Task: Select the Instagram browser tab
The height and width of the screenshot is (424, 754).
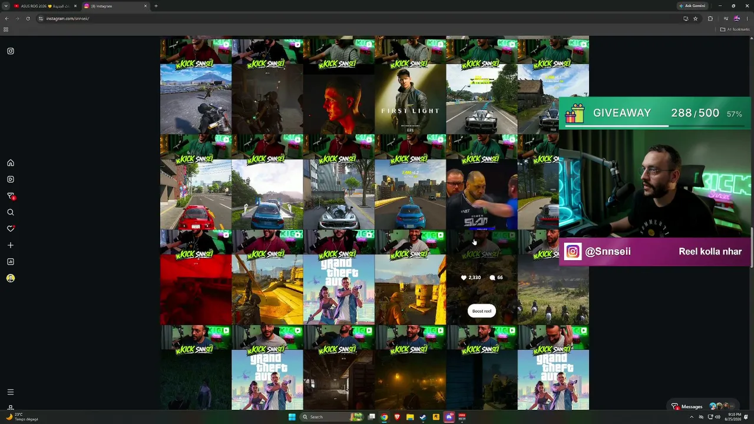Action: click(115, 6)
